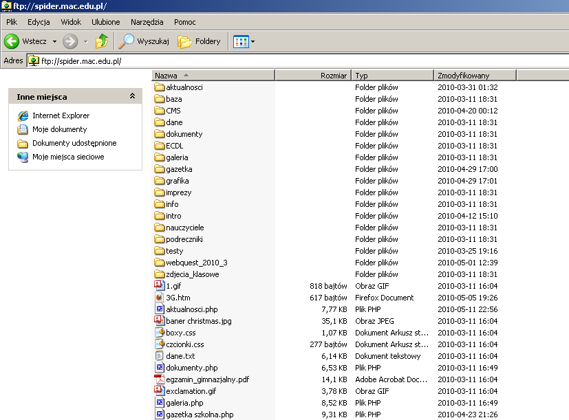Select the aktualnosci folder icon
Image resolution: width=569 pixels, height=420 pixels.
coord(160,87)
